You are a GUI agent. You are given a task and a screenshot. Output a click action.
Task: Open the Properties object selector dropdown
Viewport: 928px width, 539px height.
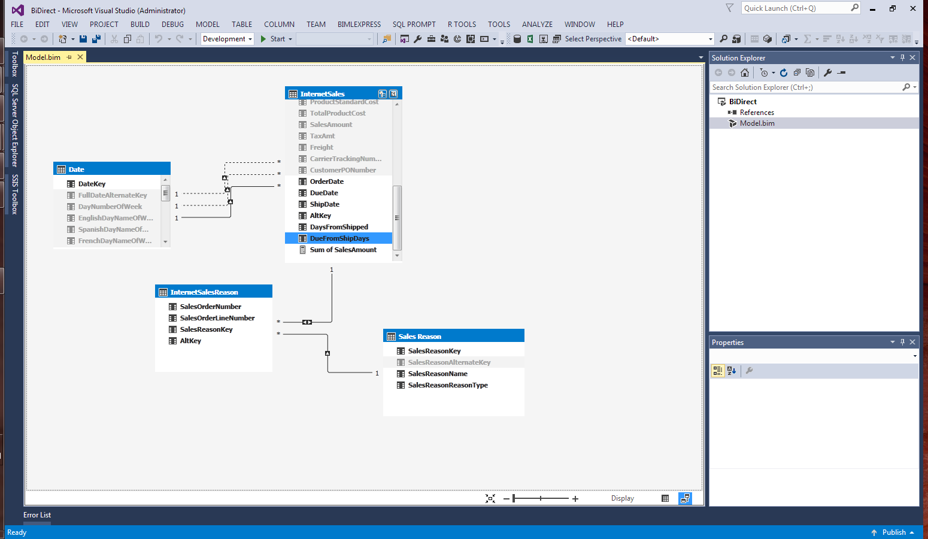(915, 356)
